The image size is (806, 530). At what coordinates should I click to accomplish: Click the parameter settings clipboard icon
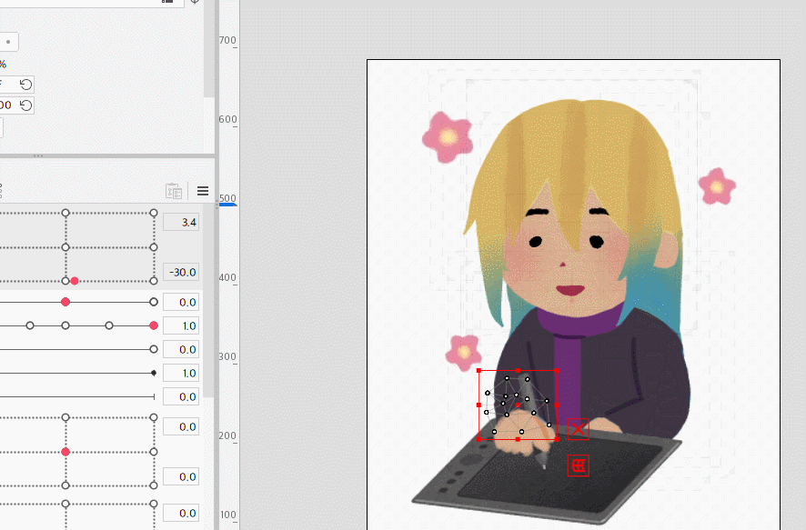click(174, 191)
